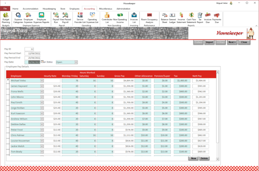Switch to the Miscellaneous tab
Image resolution: width=259 pixels, height=171 pixels.
106,9
